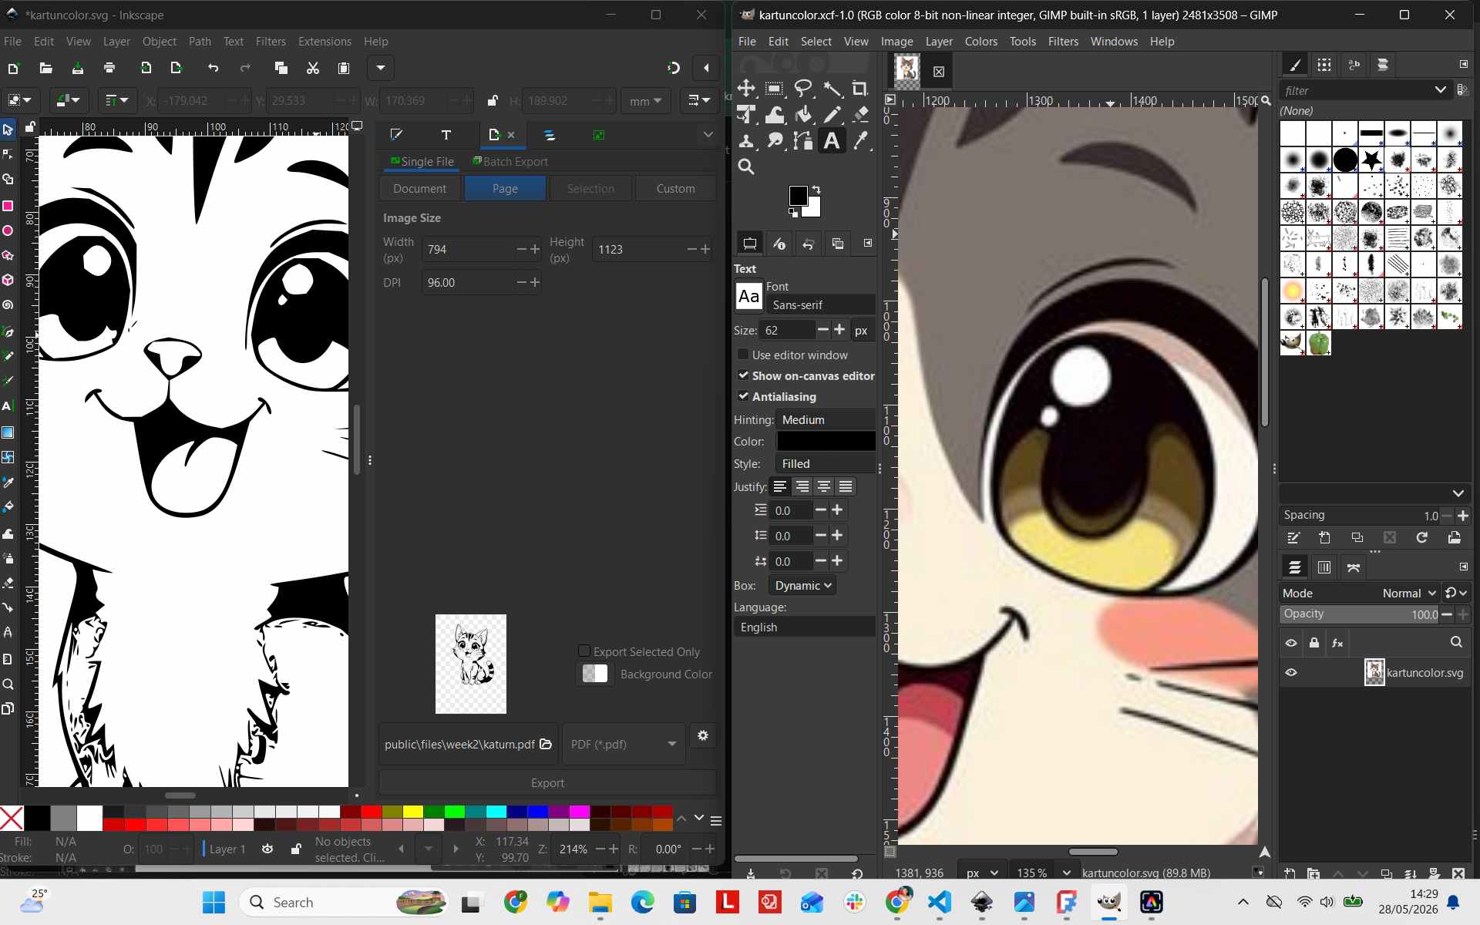Select the Clone stamp tool
Image resolution: width=1480 pixels, height=925 pixels.
(746, 141)
